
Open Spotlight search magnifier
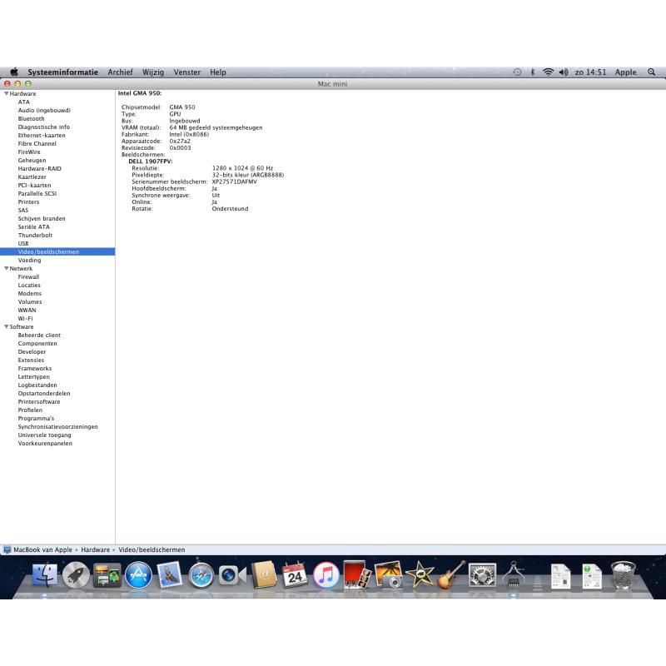point(652,72)
